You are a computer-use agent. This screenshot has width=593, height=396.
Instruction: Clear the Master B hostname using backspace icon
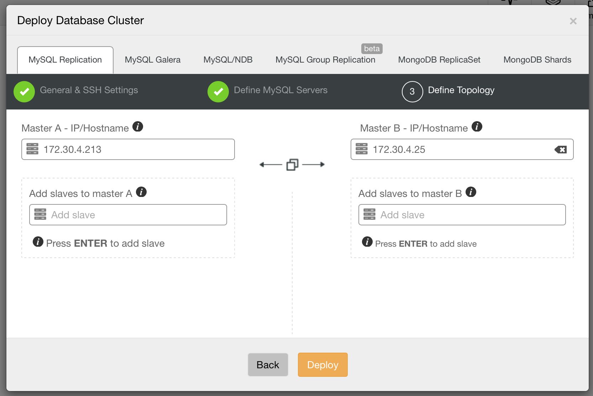coord(561,150)
